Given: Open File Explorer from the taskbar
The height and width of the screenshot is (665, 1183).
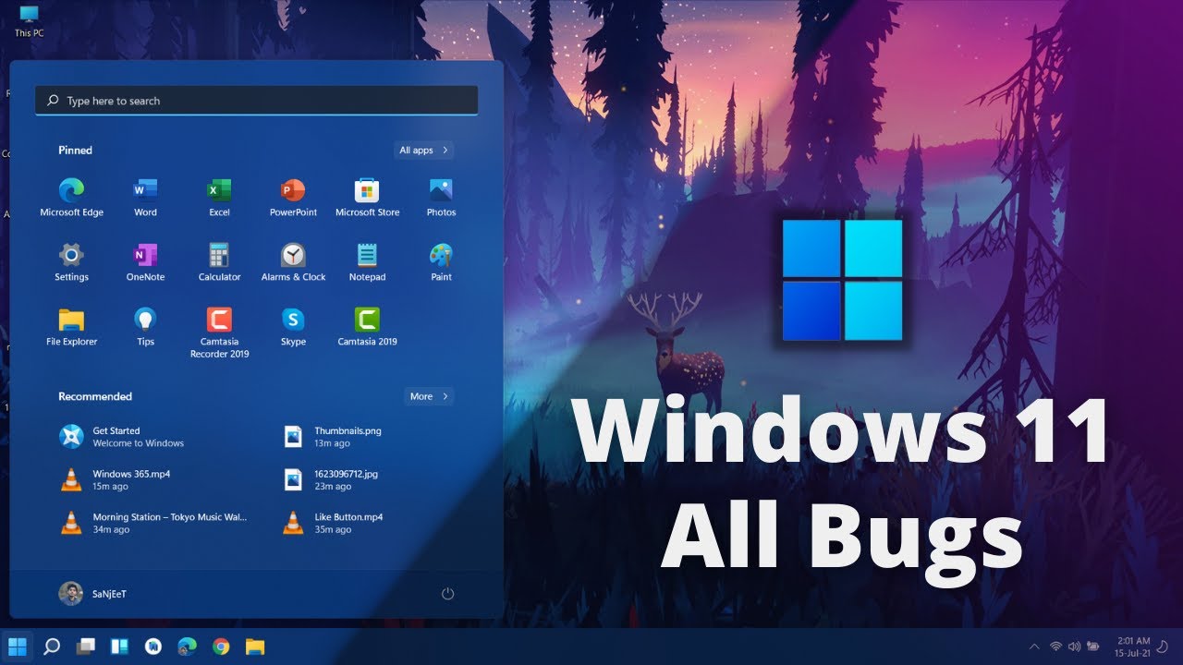Looking at the screenshot, I should point(255,646).
